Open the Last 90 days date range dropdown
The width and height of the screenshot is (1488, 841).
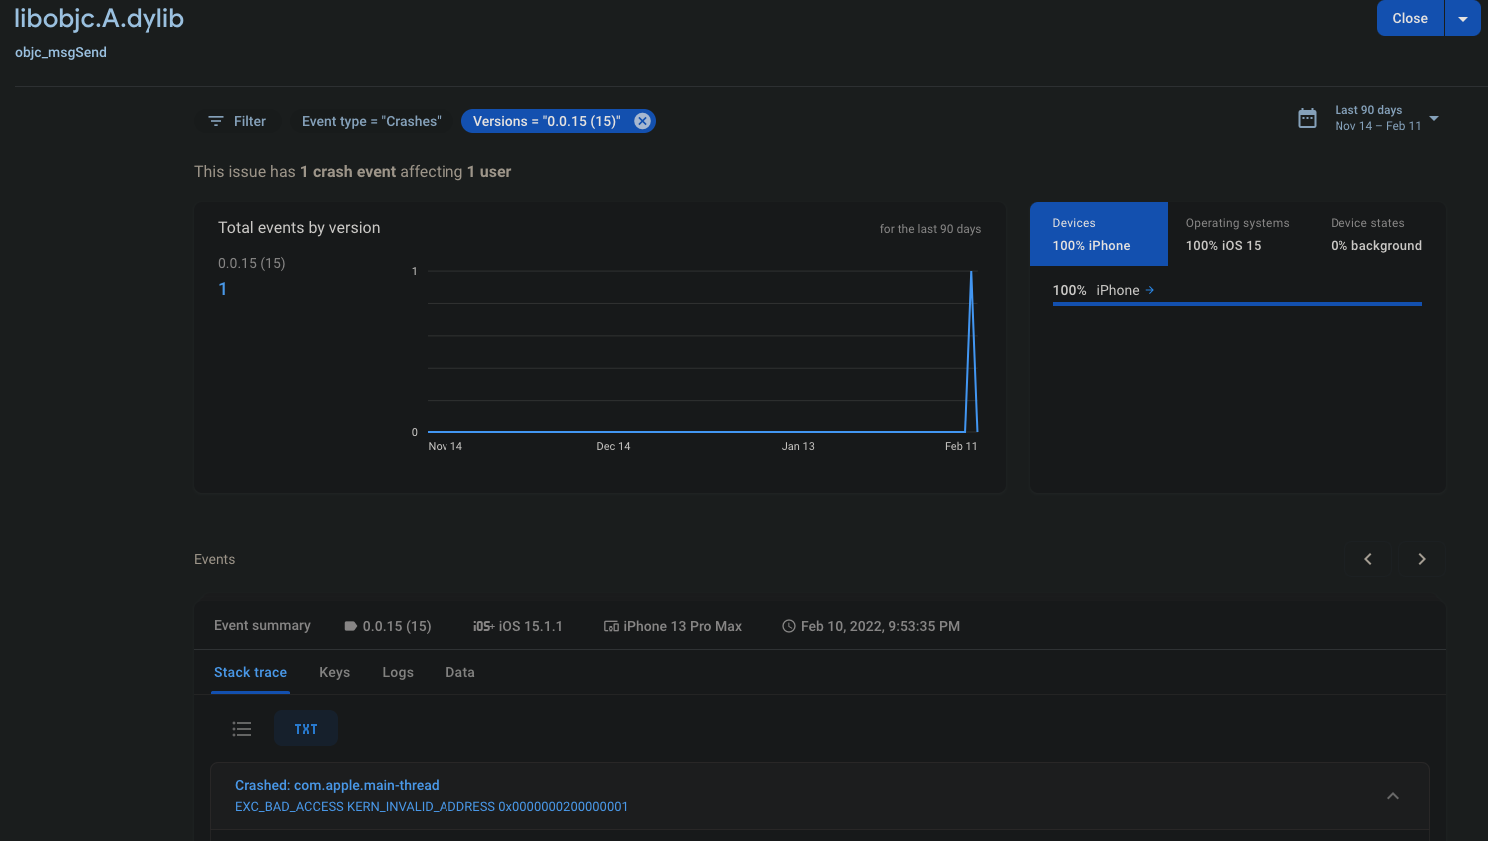[1433, 118]
